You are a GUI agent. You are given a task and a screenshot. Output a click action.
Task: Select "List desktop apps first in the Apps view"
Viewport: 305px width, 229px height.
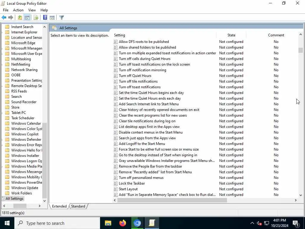(x=149, y=127)
